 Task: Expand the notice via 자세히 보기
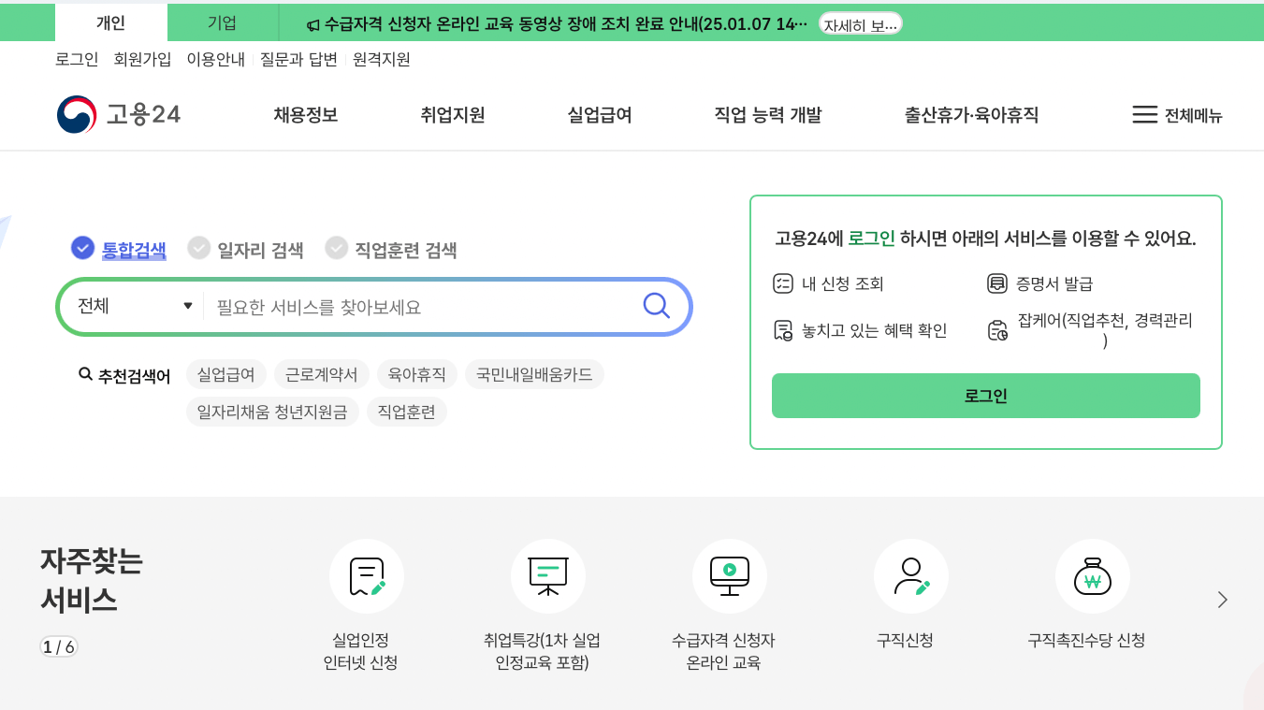point(859,23)
